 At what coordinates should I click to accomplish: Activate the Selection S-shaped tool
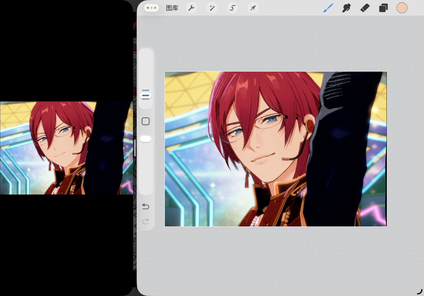pos(232,8)
